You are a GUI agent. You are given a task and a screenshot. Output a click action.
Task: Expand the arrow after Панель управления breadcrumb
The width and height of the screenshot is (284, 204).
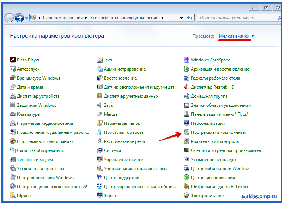click(86, 18)
